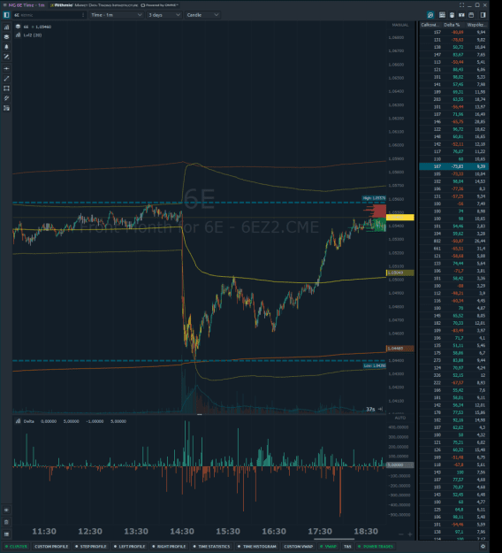502x553 pixels.
Task: Open the layers icon in left toolbar
Action: 6,36
